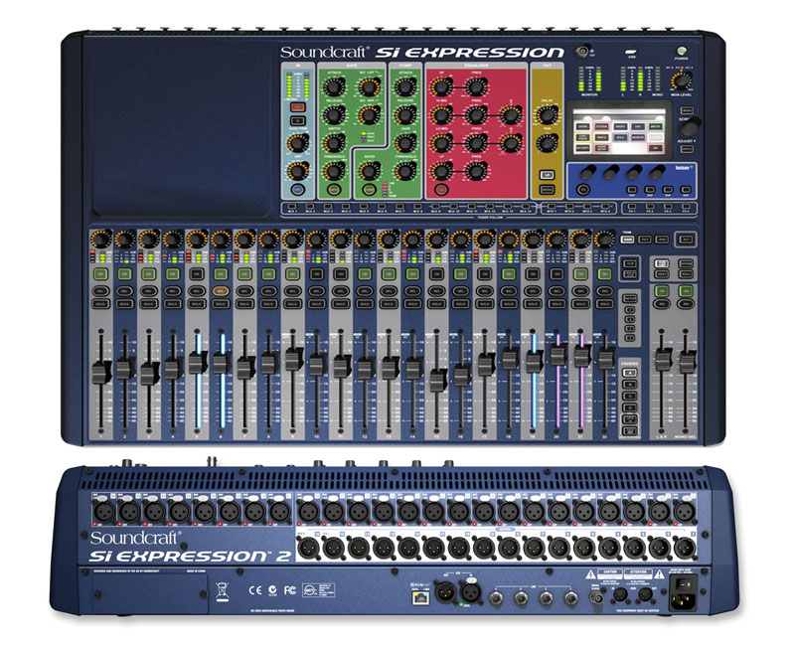Select fader layer C button
Viewport: 795px width, 647px height.
[x=629, y=396]
